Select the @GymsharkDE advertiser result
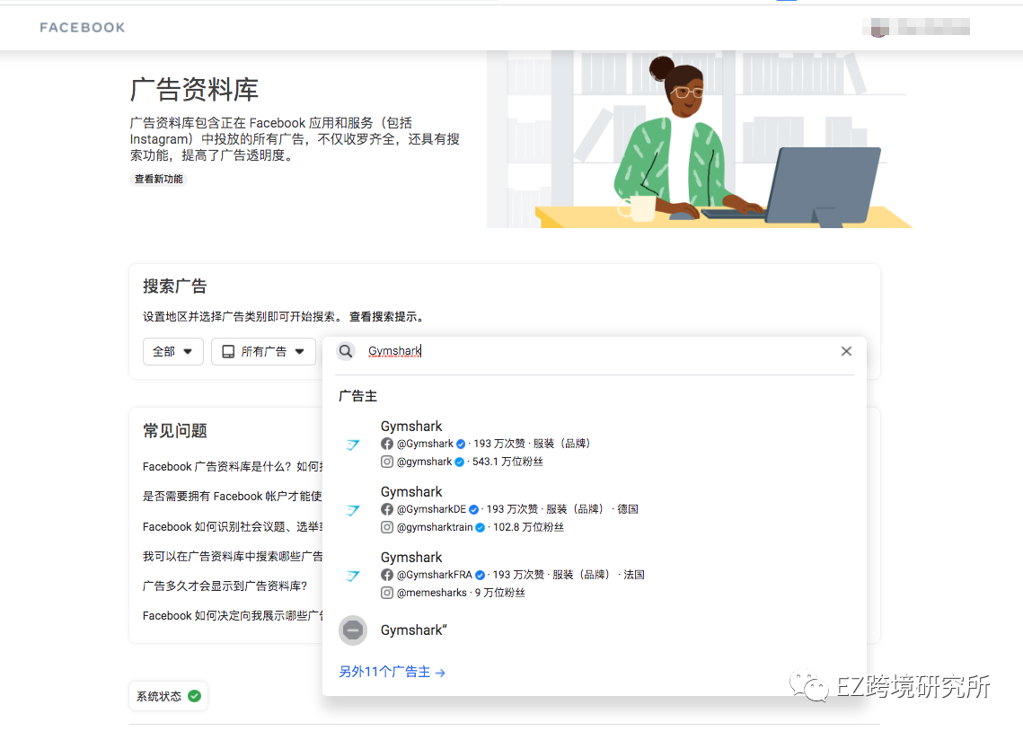Viewport: 1023px width, 731px height. pos(594,510)
